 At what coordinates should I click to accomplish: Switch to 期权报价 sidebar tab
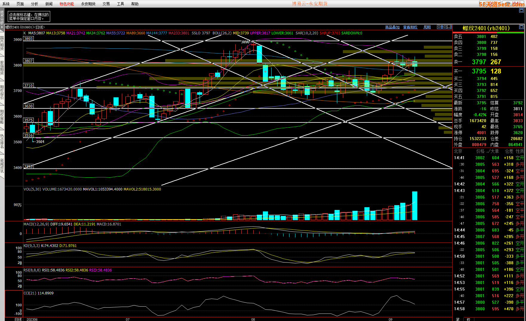pyautogui.click(x=2, y=92)
